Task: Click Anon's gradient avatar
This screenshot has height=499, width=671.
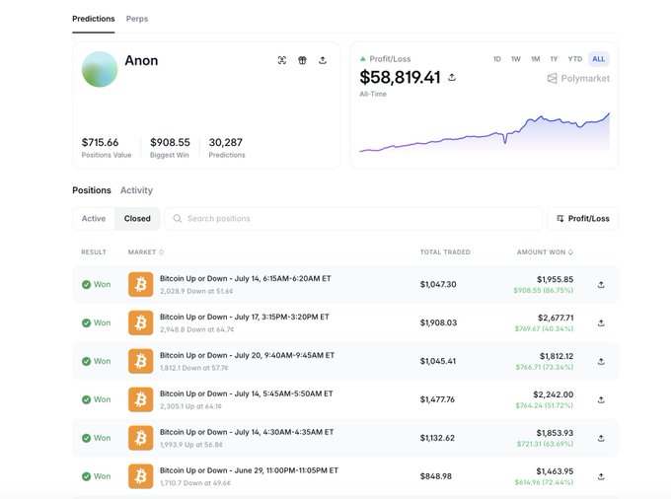Action: pos(100,69)
